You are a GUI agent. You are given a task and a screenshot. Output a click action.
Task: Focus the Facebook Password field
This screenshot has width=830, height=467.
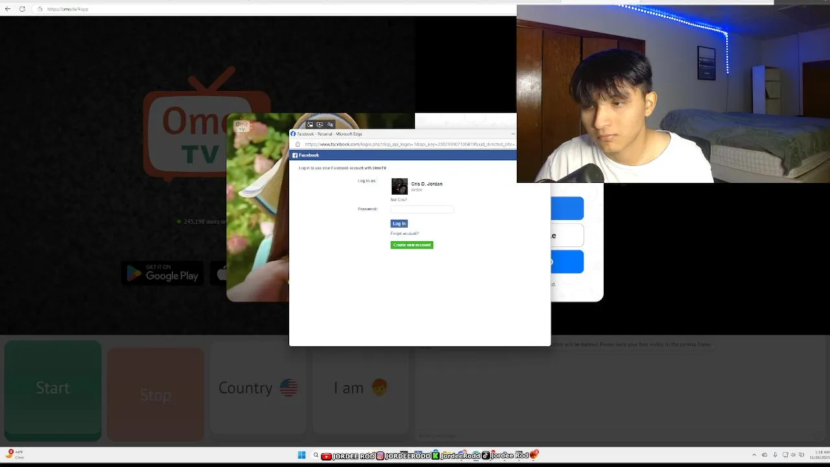point(422,209)
